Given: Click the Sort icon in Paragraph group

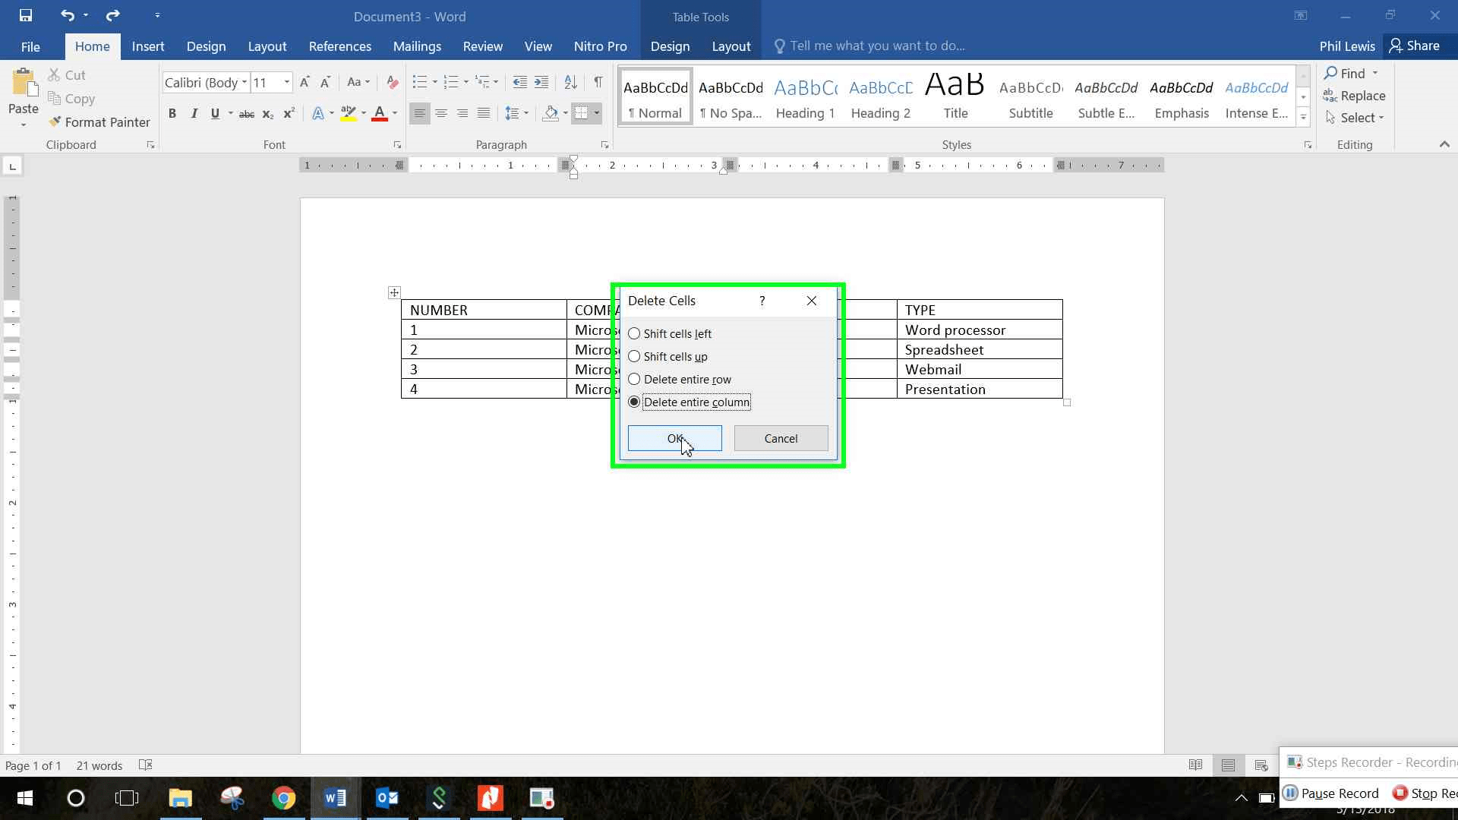Looking at the screenshot, I should [571, 81].
